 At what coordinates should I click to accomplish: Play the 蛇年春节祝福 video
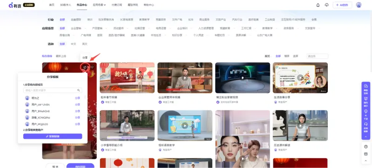127,78
